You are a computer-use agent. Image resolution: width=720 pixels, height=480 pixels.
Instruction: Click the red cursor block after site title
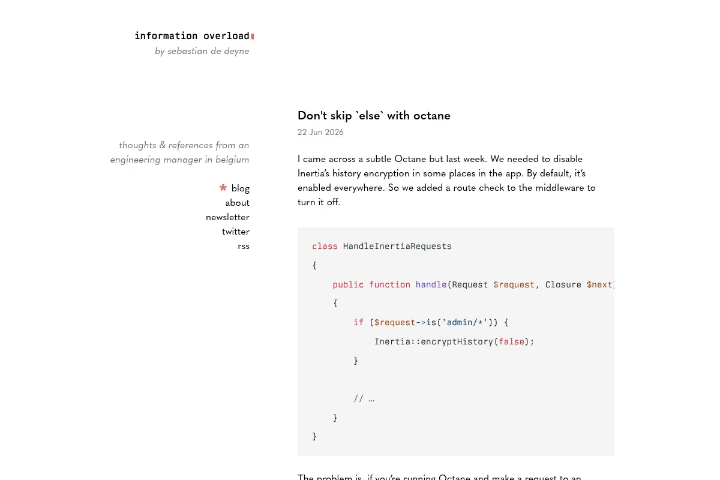[253, 37]
